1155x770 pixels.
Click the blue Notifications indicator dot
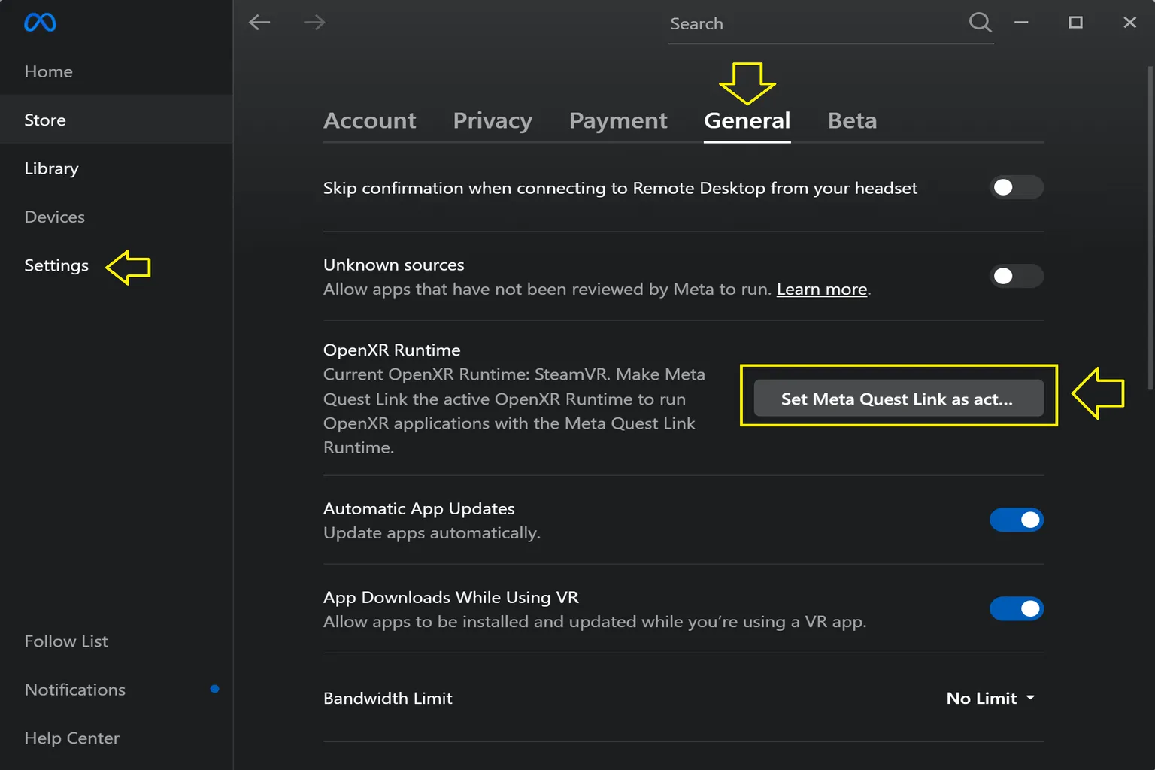coord(214,689)
